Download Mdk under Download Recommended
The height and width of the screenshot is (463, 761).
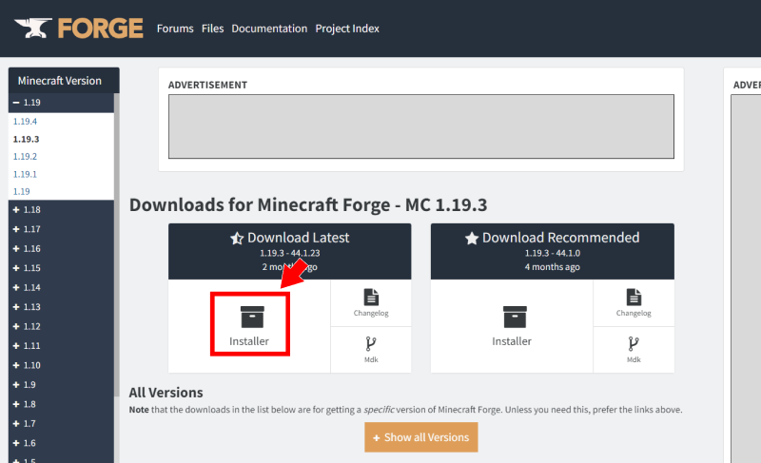coord(634,350)
